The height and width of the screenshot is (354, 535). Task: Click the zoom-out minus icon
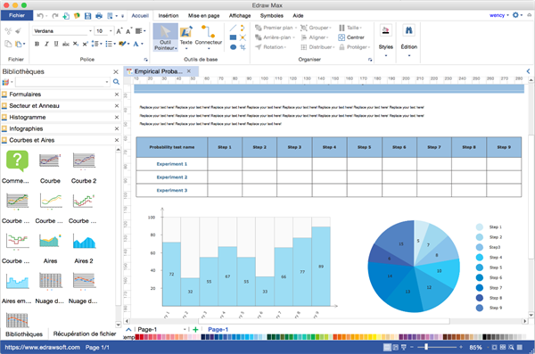pos(412,347)
